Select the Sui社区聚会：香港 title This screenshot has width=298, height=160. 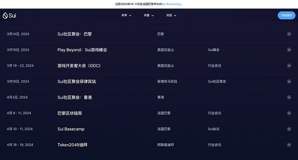tap(75, 97)
